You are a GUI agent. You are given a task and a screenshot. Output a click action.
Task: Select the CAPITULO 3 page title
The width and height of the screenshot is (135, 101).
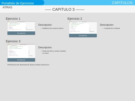point(65,9)
